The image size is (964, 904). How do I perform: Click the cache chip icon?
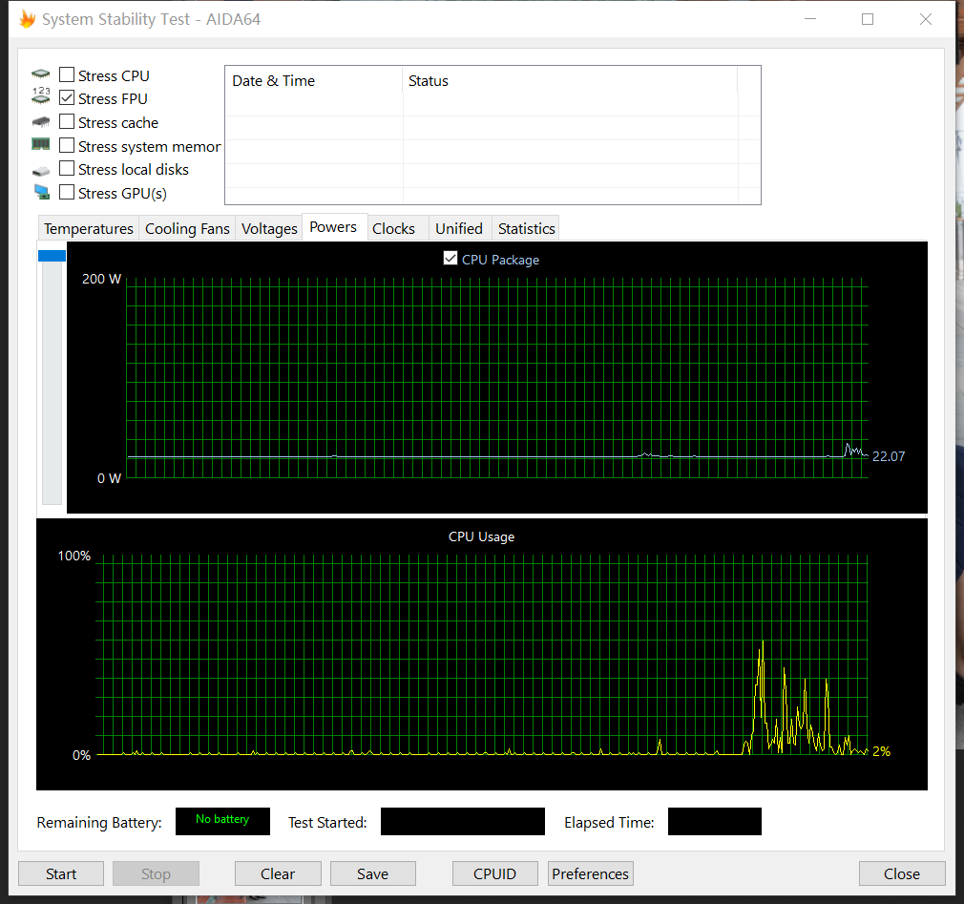point(40,122)
